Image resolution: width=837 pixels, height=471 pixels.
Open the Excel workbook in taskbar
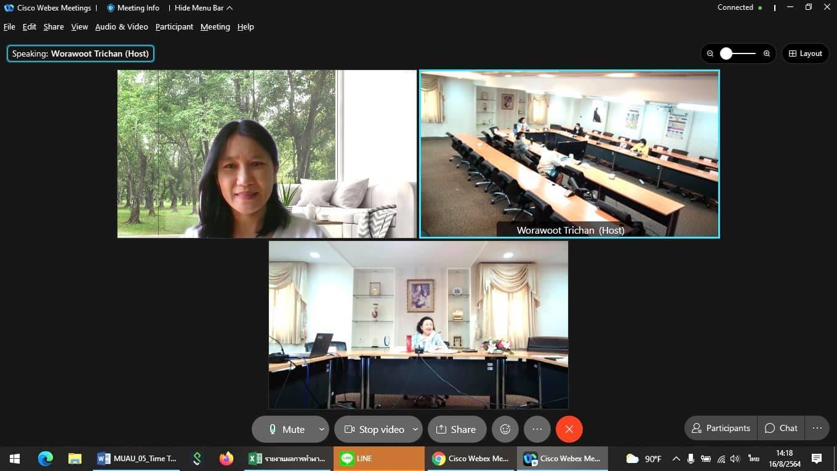[x=287, y=459]
